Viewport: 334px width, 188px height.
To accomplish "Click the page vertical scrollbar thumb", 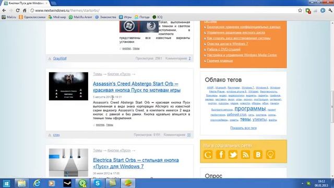I will (332, 107).
